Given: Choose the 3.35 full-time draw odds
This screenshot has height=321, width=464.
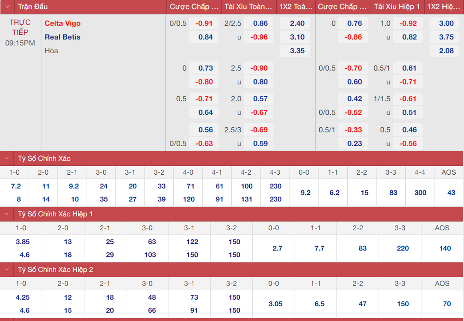Looking at the screenshot, I should click(297, 51).
